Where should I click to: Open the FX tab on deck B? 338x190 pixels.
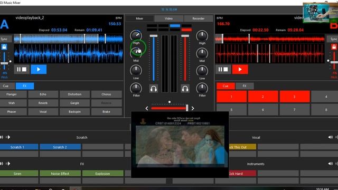pyautogui.click(x=245, y=86)
